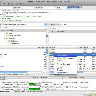
Task: Select remote FileZilla3 folder in tree
Action: tap(60, 31)
